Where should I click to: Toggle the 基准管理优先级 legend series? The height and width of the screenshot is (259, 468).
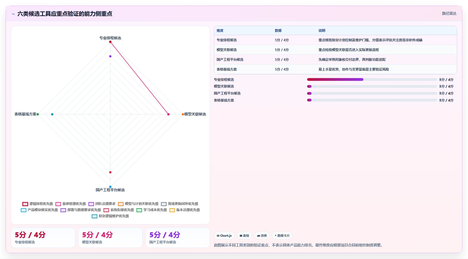tap(71, 204)
